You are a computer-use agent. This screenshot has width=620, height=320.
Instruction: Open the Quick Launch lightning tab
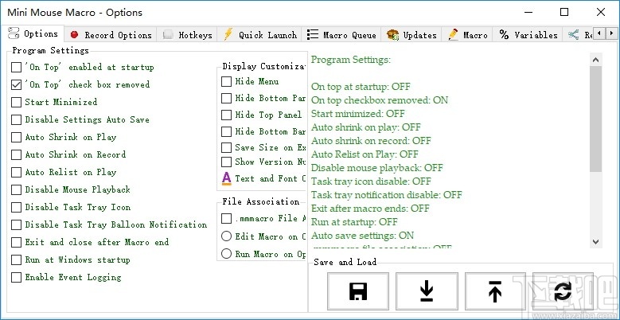[259, 35]
